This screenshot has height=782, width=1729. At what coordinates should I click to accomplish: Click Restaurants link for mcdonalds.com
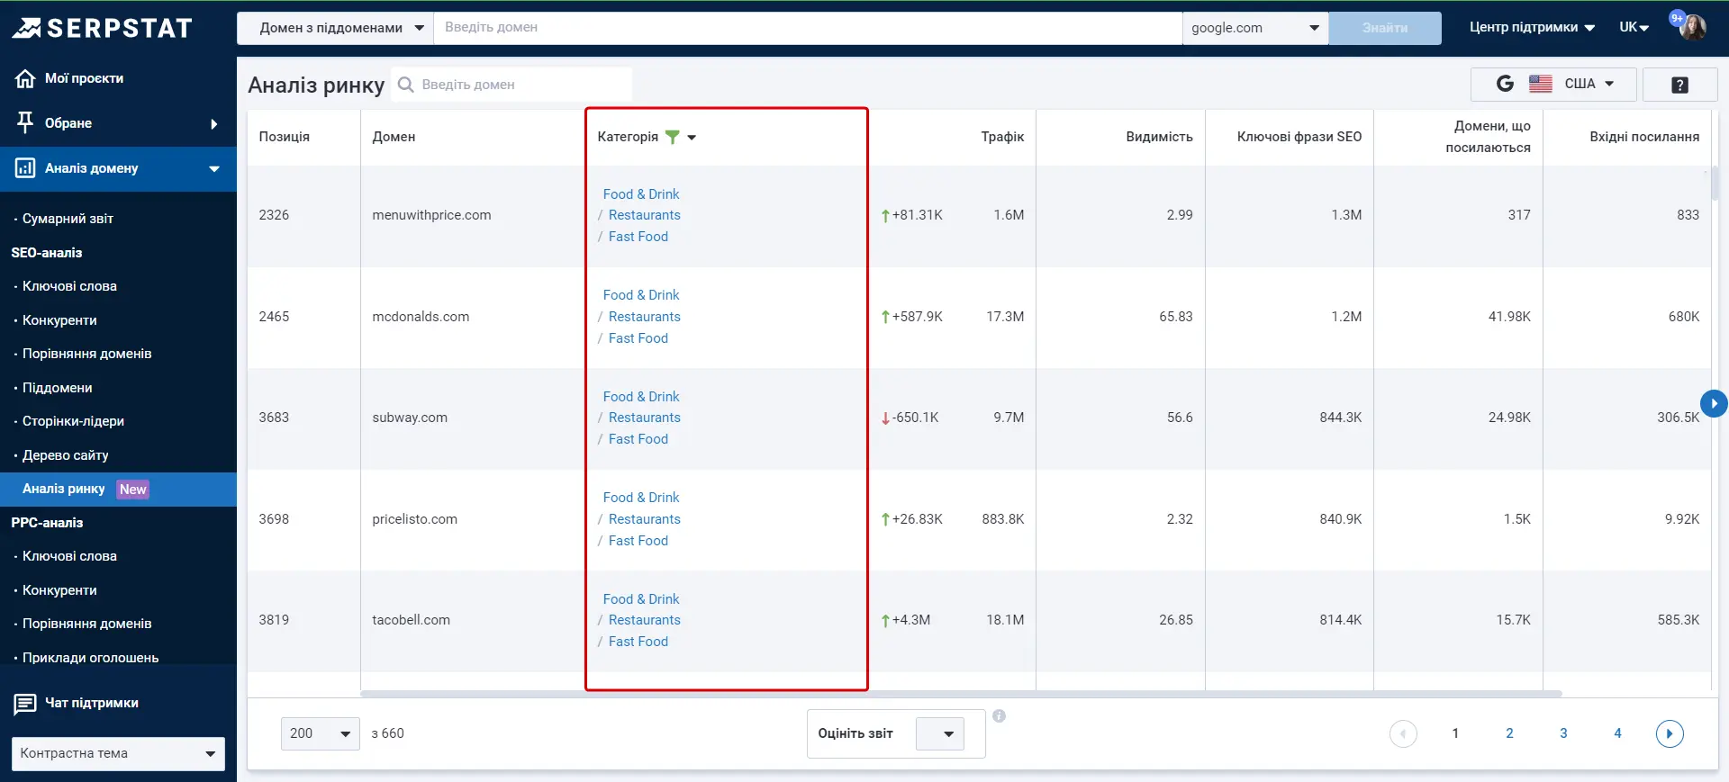(x=645, y=317)
